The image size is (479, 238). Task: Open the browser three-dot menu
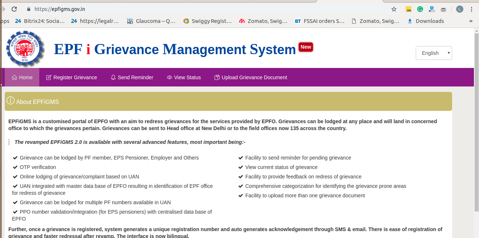point(472,9)
